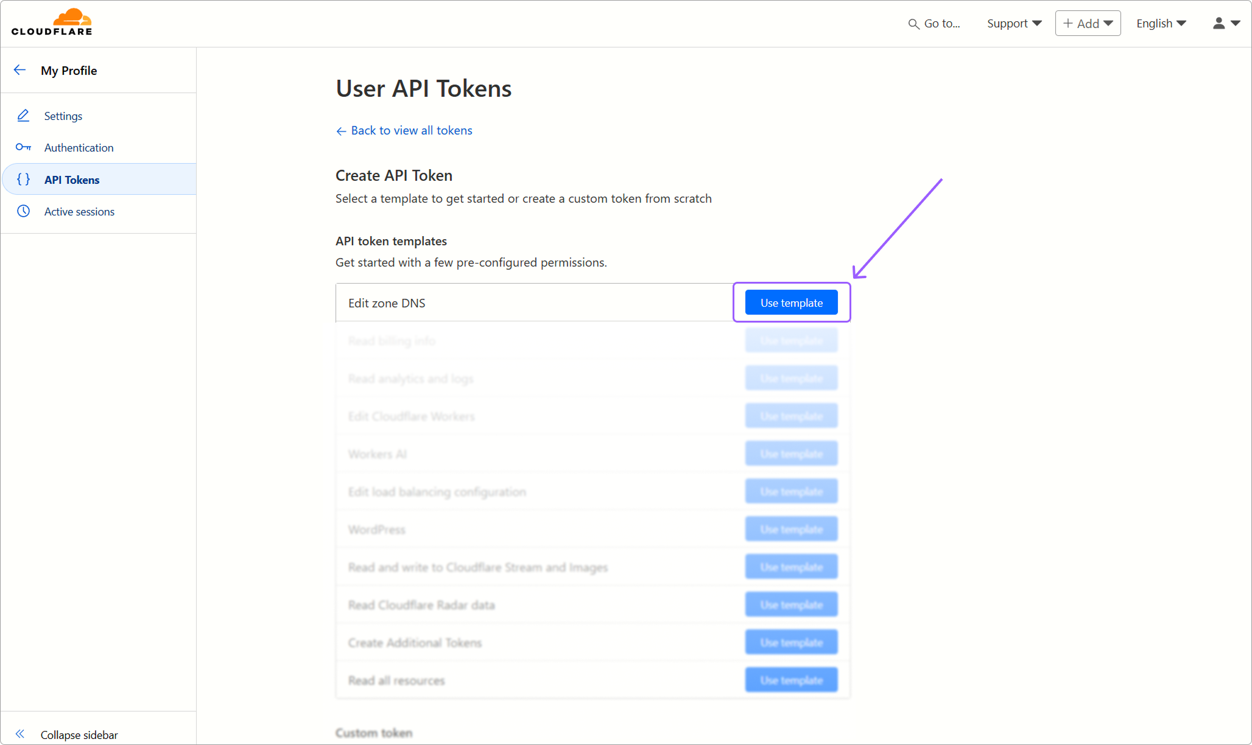Use template for Read billing info
The width and height of the screenshot is (1252, 745).
(x=791, y=340)
